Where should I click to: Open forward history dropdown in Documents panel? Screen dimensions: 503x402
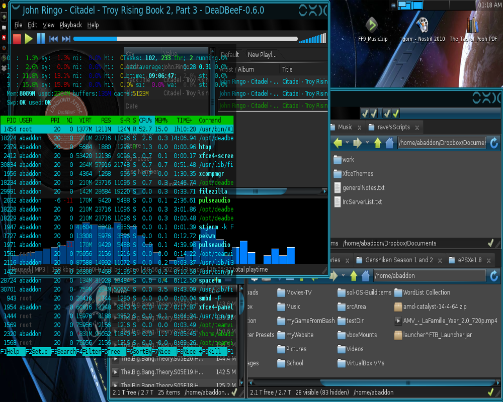(367, 142)
